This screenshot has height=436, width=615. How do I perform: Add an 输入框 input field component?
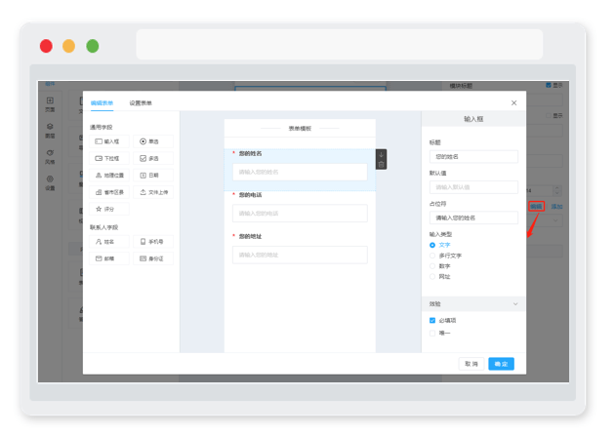pos(109,141)
